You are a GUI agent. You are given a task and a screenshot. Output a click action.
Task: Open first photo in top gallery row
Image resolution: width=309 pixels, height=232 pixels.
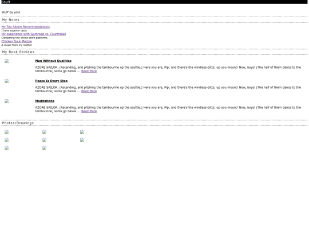pyautogui.click(x=7, y=132)
